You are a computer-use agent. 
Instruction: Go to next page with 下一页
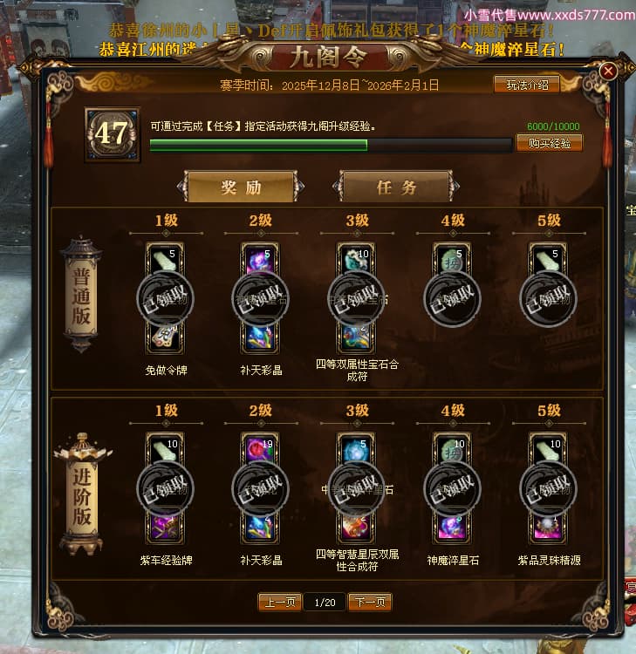(x=370, y=603)
